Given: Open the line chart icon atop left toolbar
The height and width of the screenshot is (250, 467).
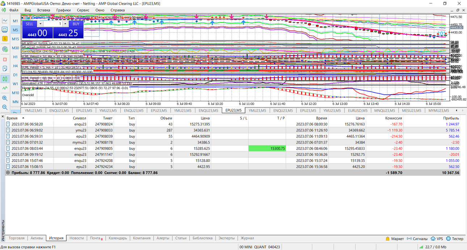Looking at the screenshot, I should coord(5,21).
